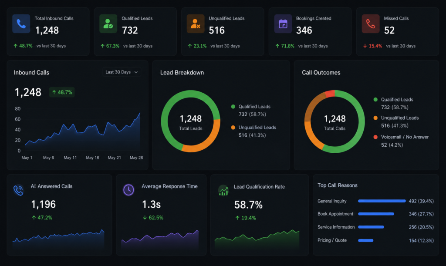Click the AI Answered Calls phone icon
446x266 pixels.
click(x=18, y=190)
